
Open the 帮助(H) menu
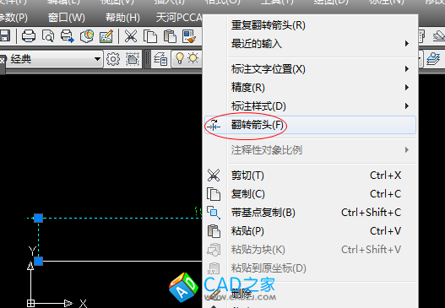122,18
